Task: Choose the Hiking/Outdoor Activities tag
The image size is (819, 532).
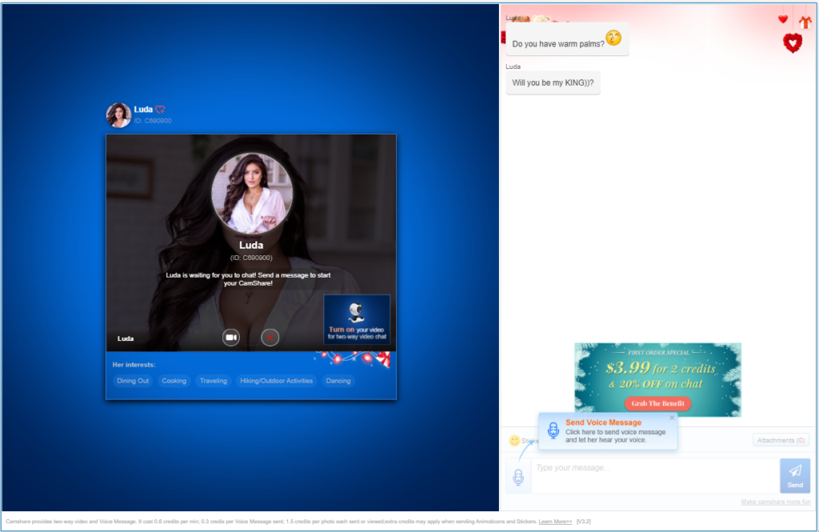Action: coord(276,381)
